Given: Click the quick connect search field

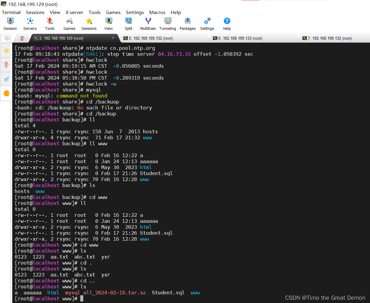Looking at the screenshot, I should coord(6,38).
